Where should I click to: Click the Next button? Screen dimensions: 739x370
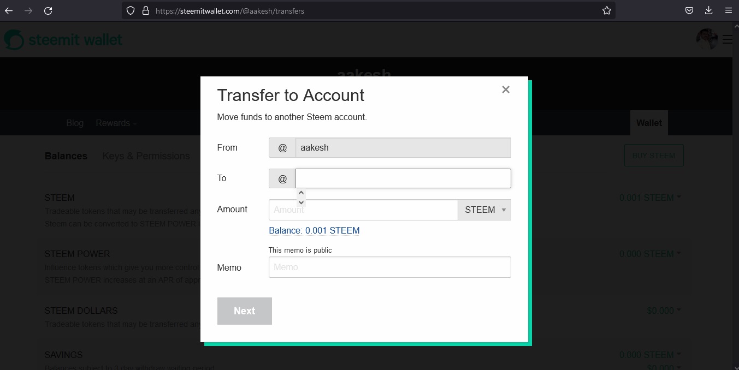tap(245, 311)
